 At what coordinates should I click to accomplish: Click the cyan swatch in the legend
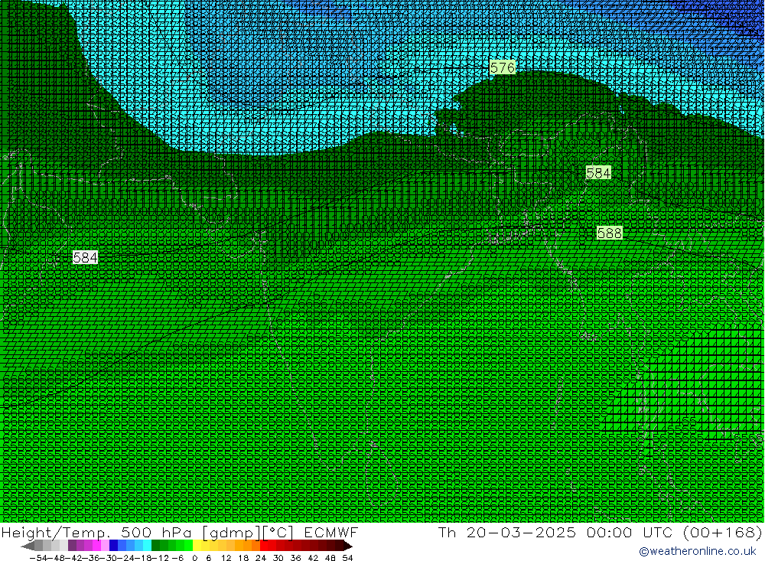(x=147, y=546)
